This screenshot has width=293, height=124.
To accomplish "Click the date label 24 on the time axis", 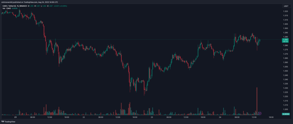I will [x=221, y=117].
